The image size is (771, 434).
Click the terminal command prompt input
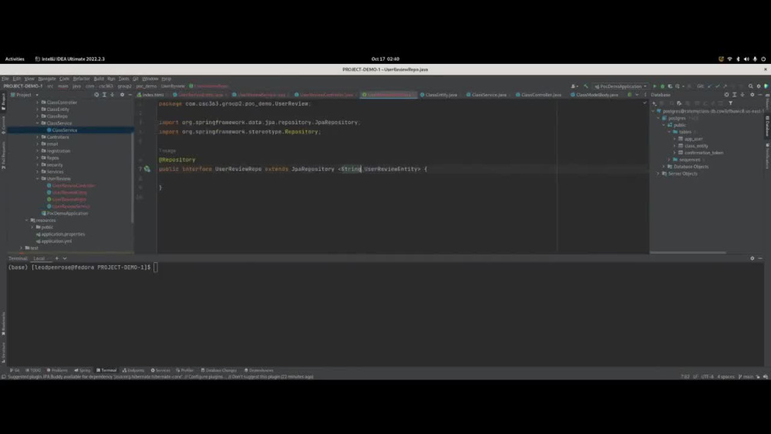pyautogui.click(x=156, y=267)
